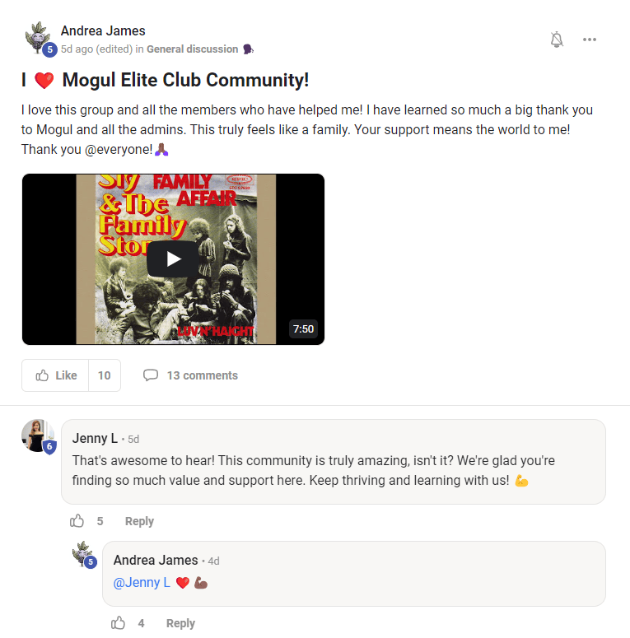The height and width of the screenshot is (638, 630).
Task: View the 10 likes count
Action: (105, 375)
